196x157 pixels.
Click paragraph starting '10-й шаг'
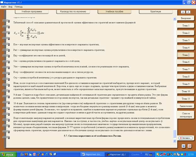pyautogui.click(x=88, y=108)
